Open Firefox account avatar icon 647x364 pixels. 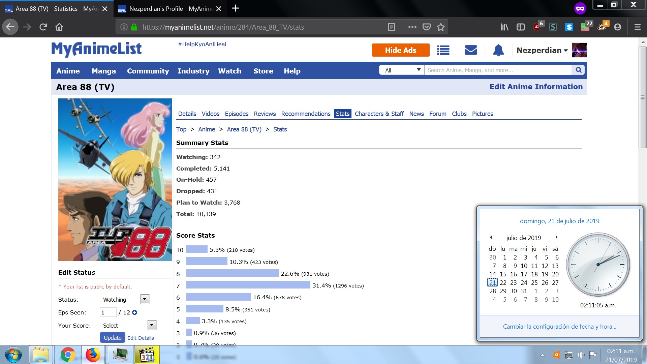pos(618,27)
